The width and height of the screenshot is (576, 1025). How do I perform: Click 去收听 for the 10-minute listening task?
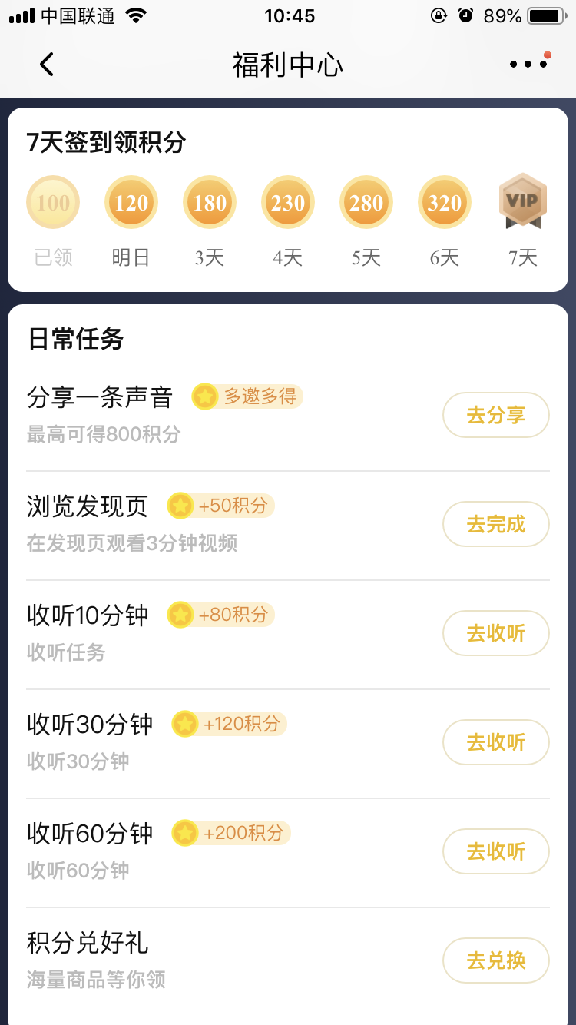[x=495, y=634]
